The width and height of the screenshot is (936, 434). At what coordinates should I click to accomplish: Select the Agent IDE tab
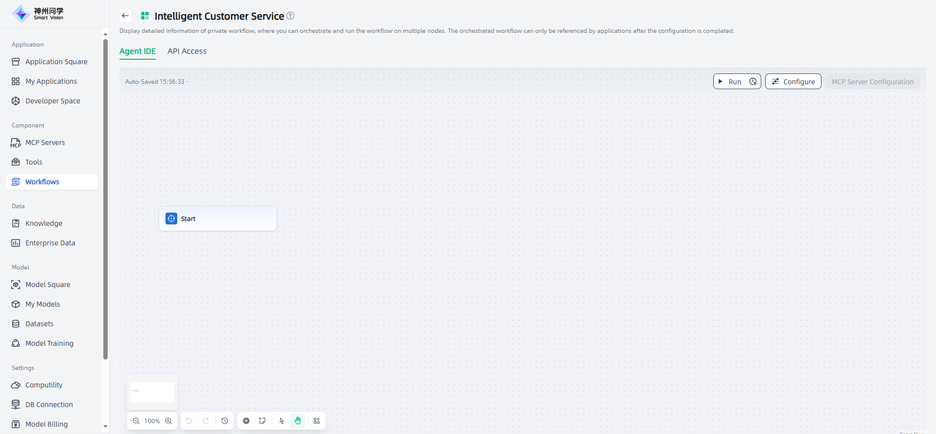137,51
